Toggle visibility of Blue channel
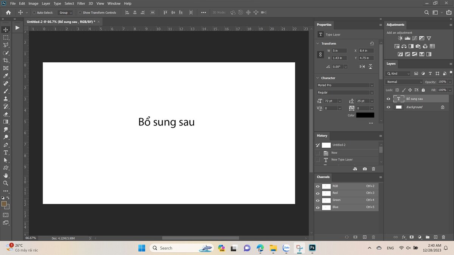This screenshot has height=255, width=454. point(318,207)
